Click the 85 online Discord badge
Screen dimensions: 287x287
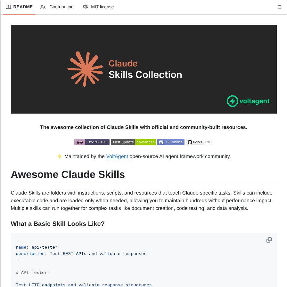pyautogui.click(x=171, y=142)
